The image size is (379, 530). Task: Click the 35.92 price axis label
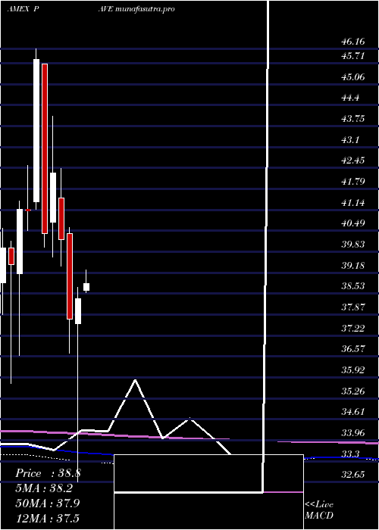click(x=353, y=370)
